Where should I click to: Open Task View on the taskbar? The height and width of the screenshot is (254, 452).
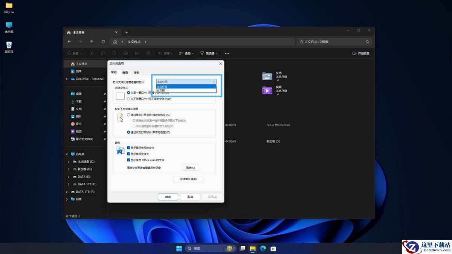pyautogui.click(x=243, y=248)
